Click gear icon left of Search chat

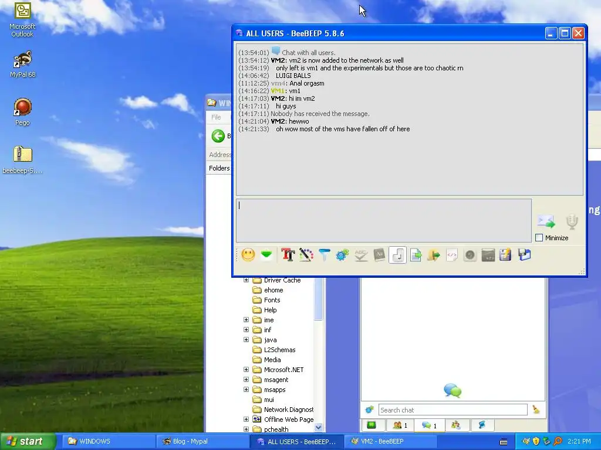(370, 410)
